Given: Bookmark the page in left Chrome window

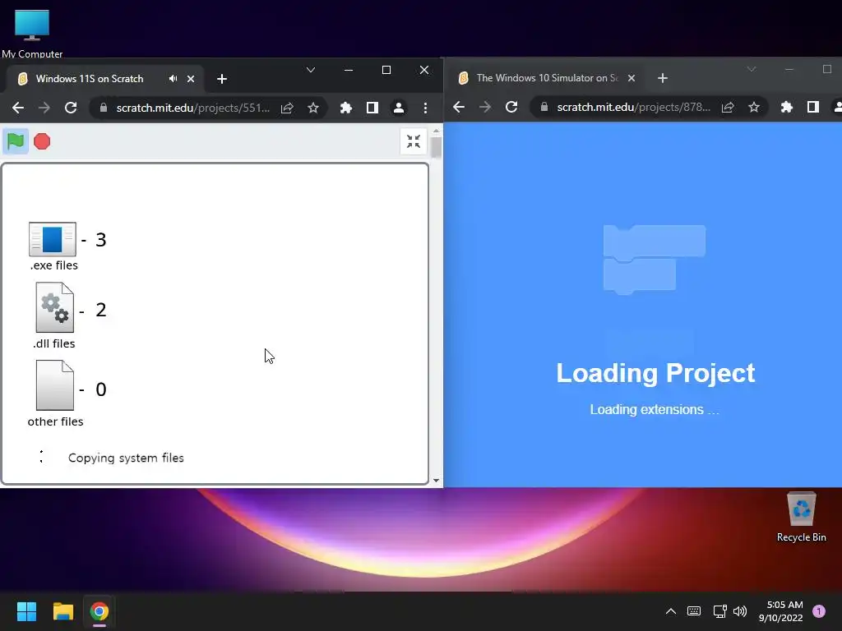Looking at the screenshot, I should coord(313,108).
